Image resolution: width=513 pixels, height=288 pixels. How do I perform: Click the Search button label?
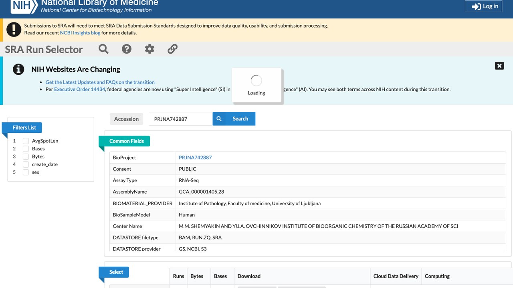coord(240,119)
